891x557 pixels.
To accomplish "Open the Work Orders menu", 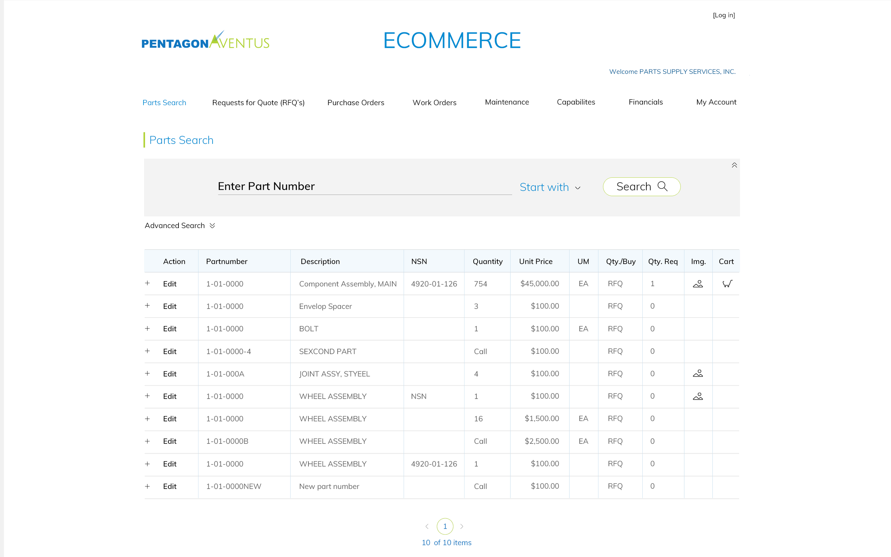I will [x=434, y=103].
